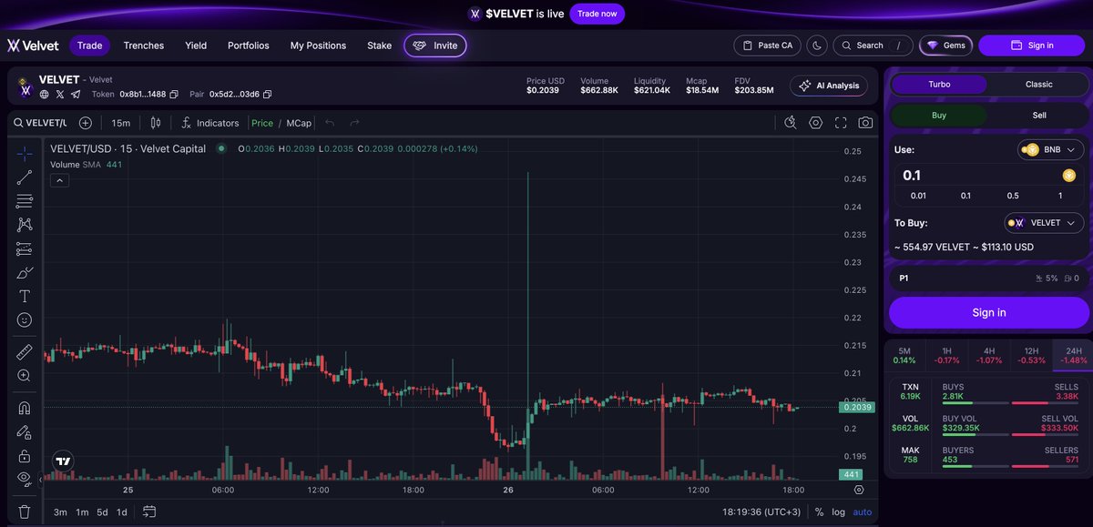Open the Trenches page
Screen dimensions: 1093x527
[x=143, y=45]
